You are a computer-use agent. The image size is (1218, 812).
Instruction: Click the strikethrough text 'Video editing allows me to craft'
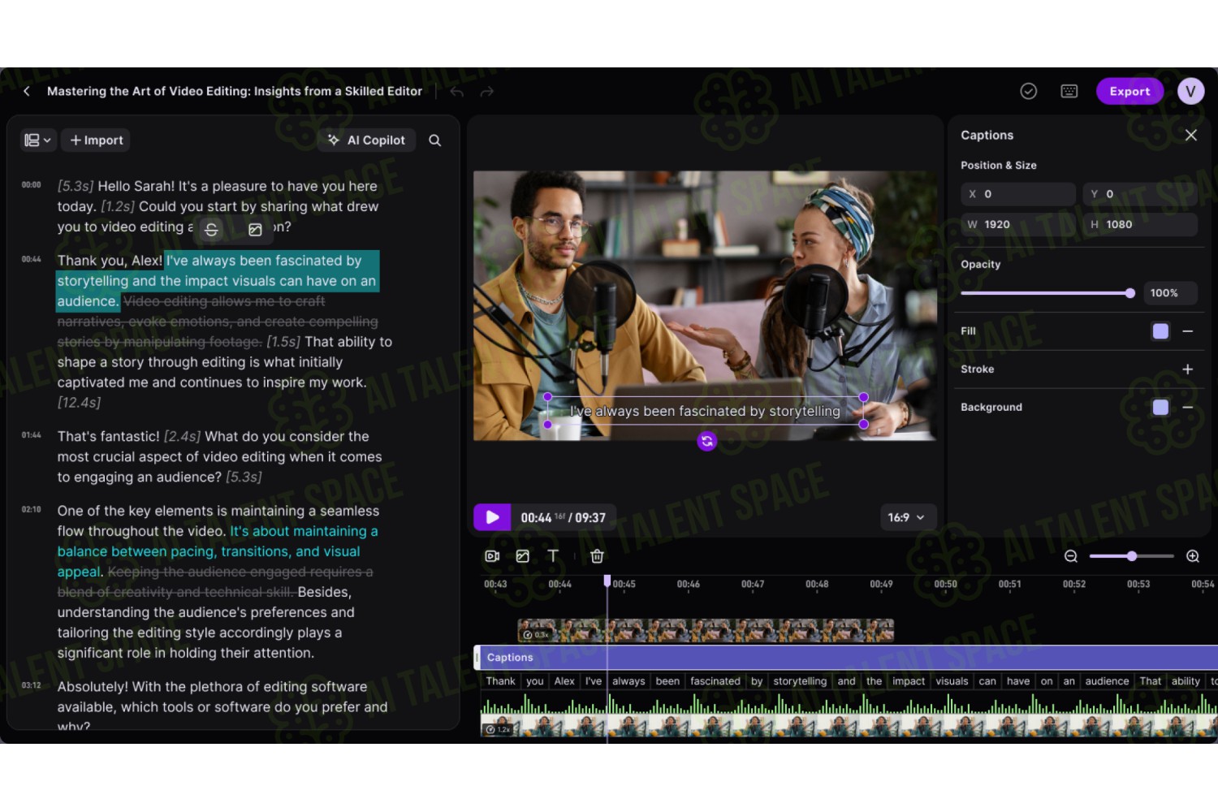click(x=224, y=301)
